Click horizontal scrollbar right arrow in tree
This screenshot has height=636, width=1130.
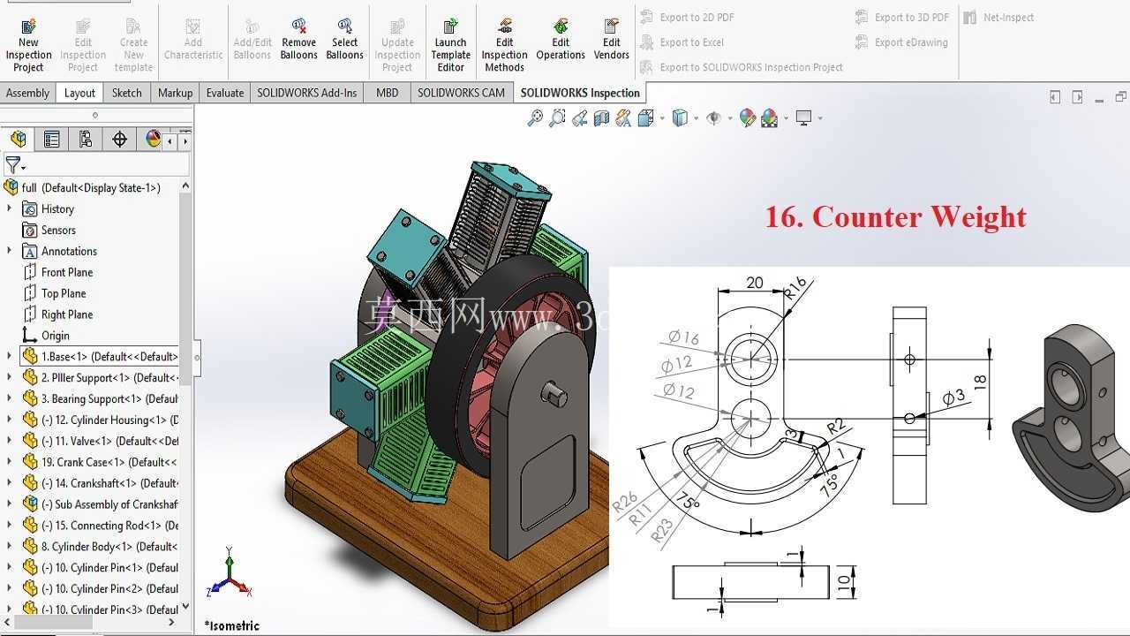[171, 622]
